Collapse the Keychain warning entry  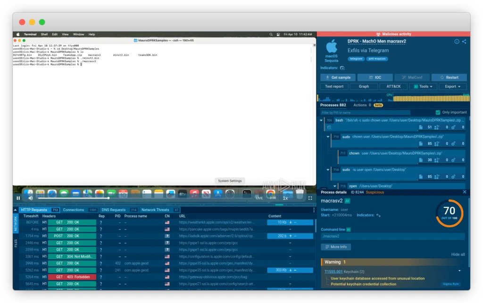pos(459,271)
